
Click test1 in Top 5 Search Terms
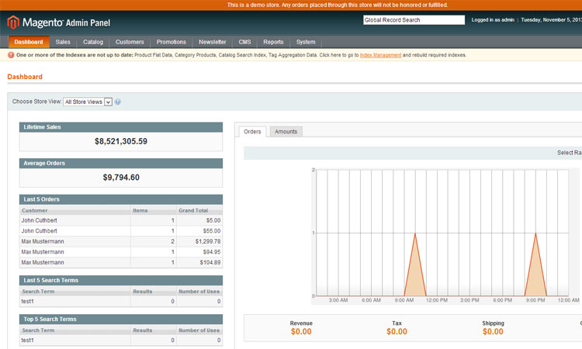[x=27, y=340]
